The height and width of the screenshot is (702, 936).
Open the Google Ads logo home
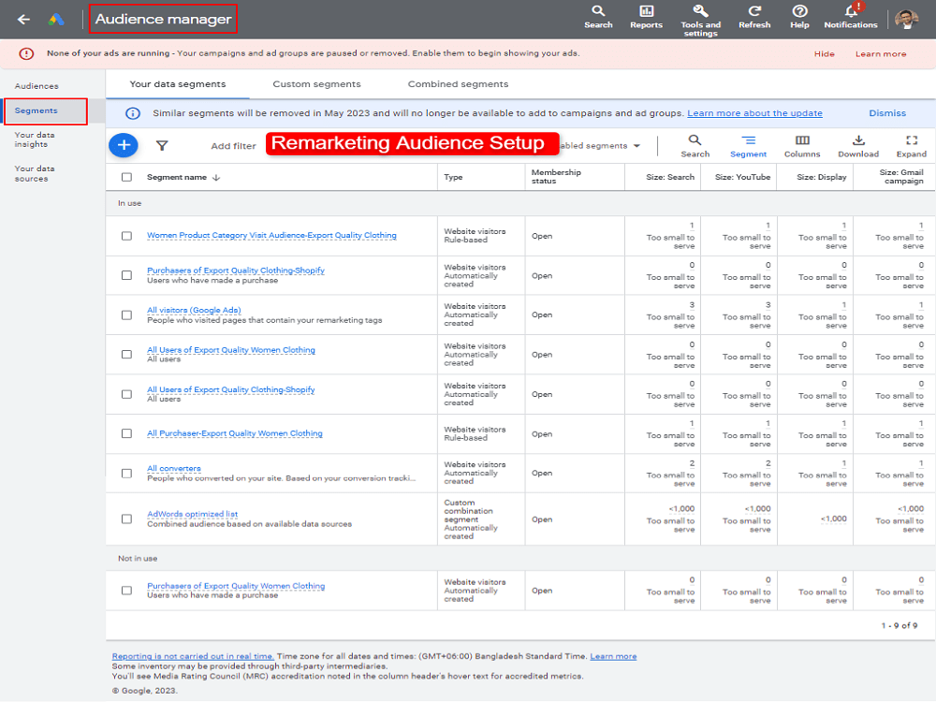point(56,19)
